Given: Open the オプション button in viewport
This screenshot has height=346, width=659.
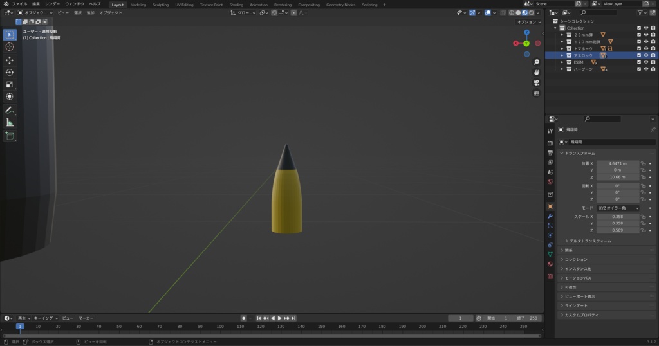Looking at the screenshot, I should point(529,22).
